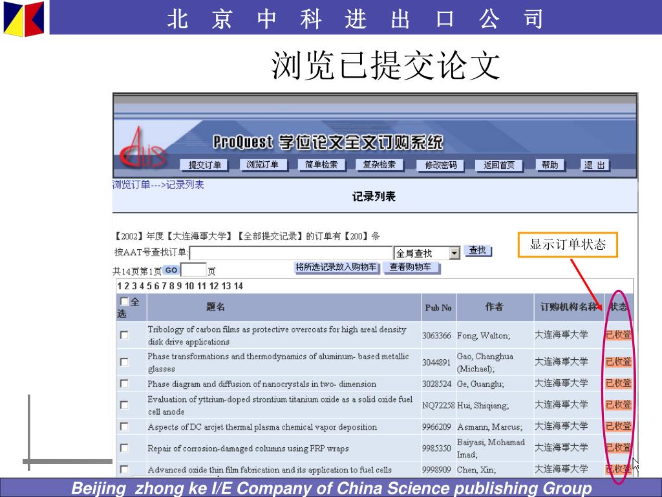Click the 作者 column header

[495, 307]
